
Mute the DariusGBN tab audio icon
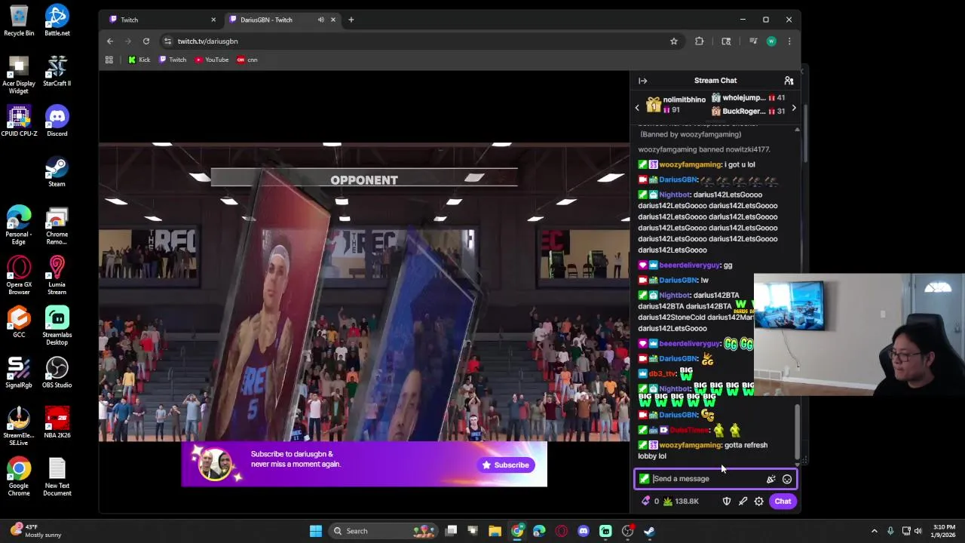tap(321, 20)
